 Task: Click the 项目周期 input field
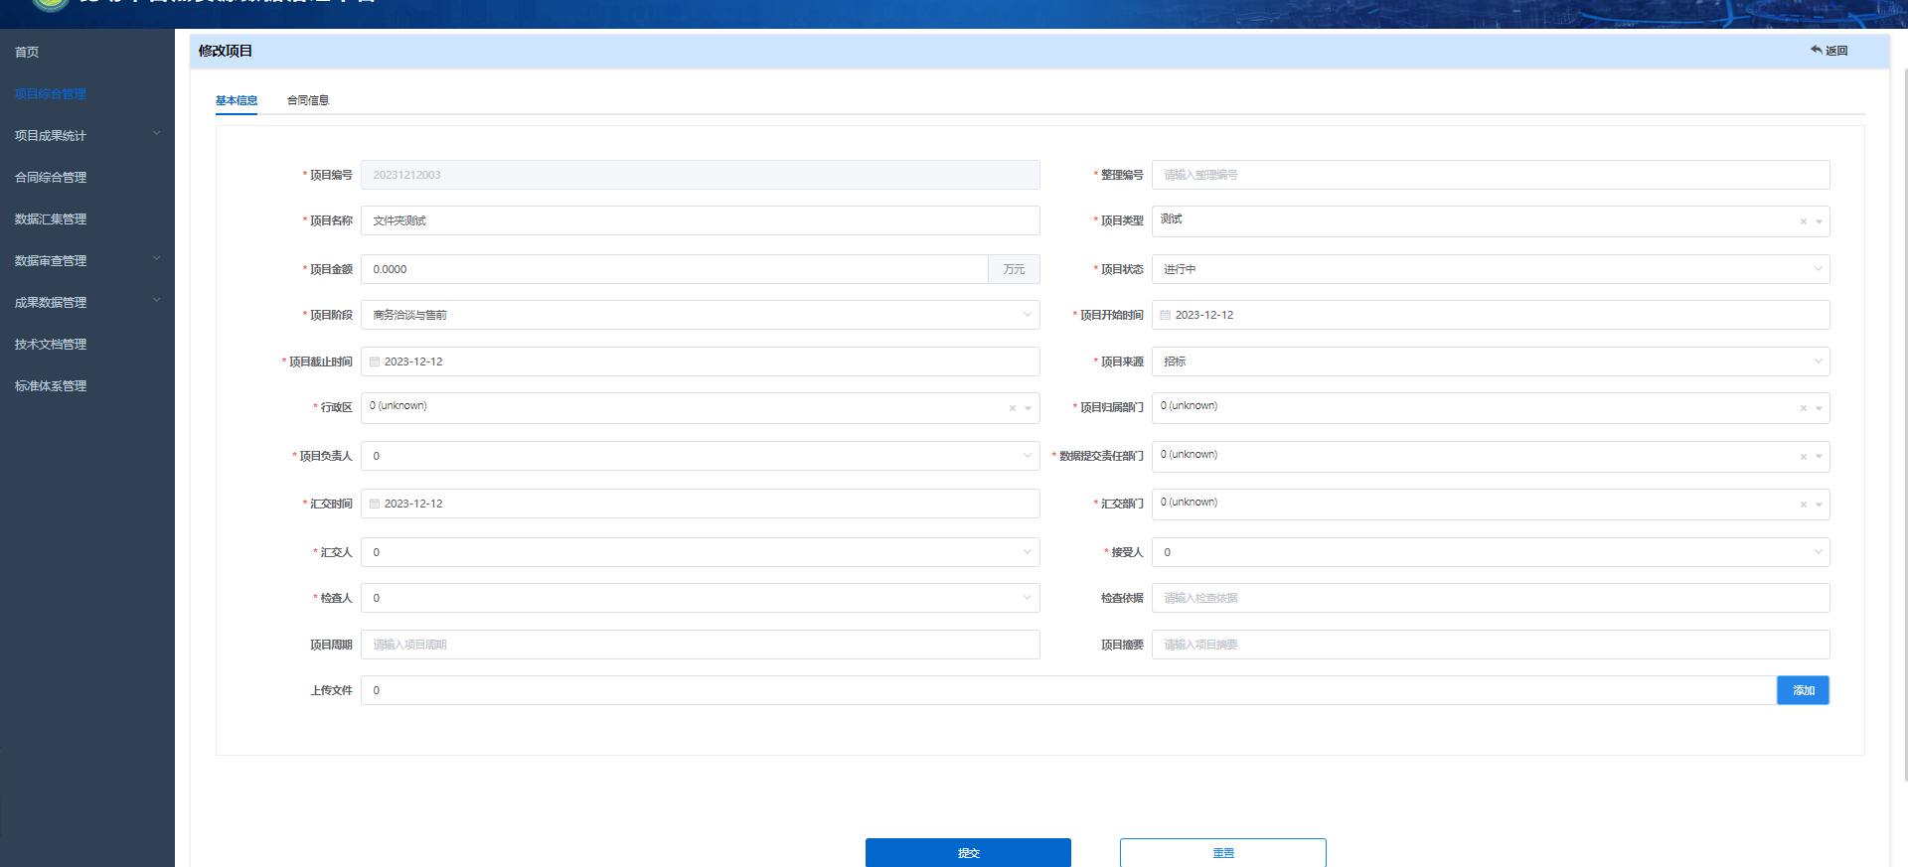pos(700,645)
